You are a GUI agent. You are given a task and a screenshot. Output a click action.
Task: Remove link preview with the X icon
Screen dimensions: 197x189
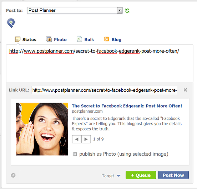(185, 90)
